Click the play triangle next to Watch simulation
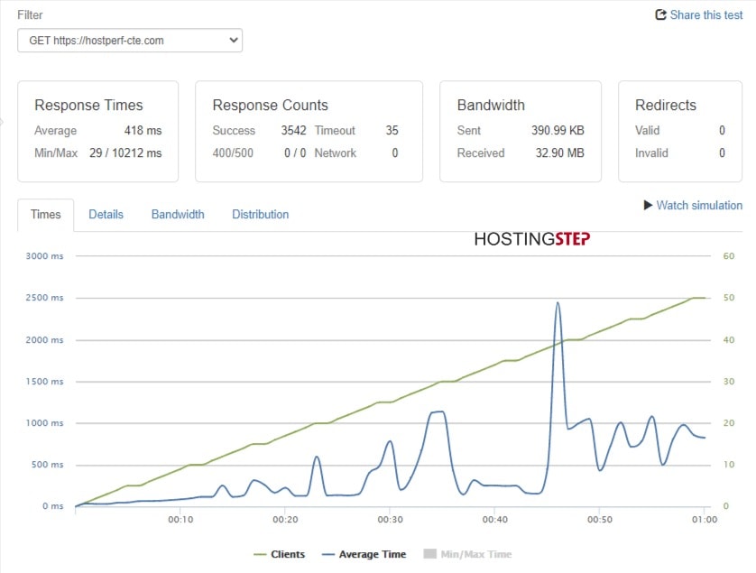Viewport: 756px width, 573px height. click(648, 206)
